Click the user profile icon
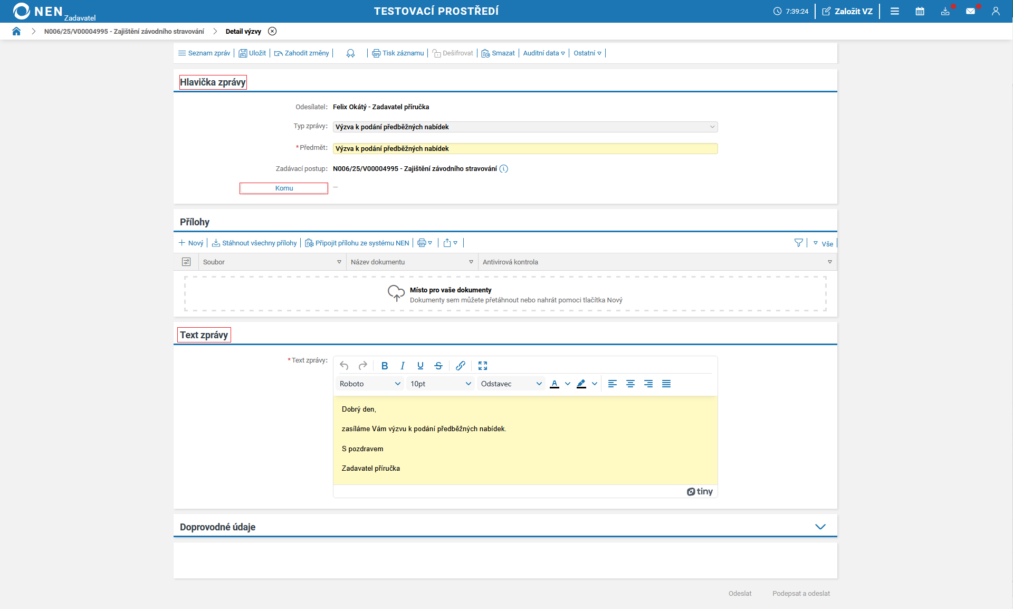 (x=996, y=11)
